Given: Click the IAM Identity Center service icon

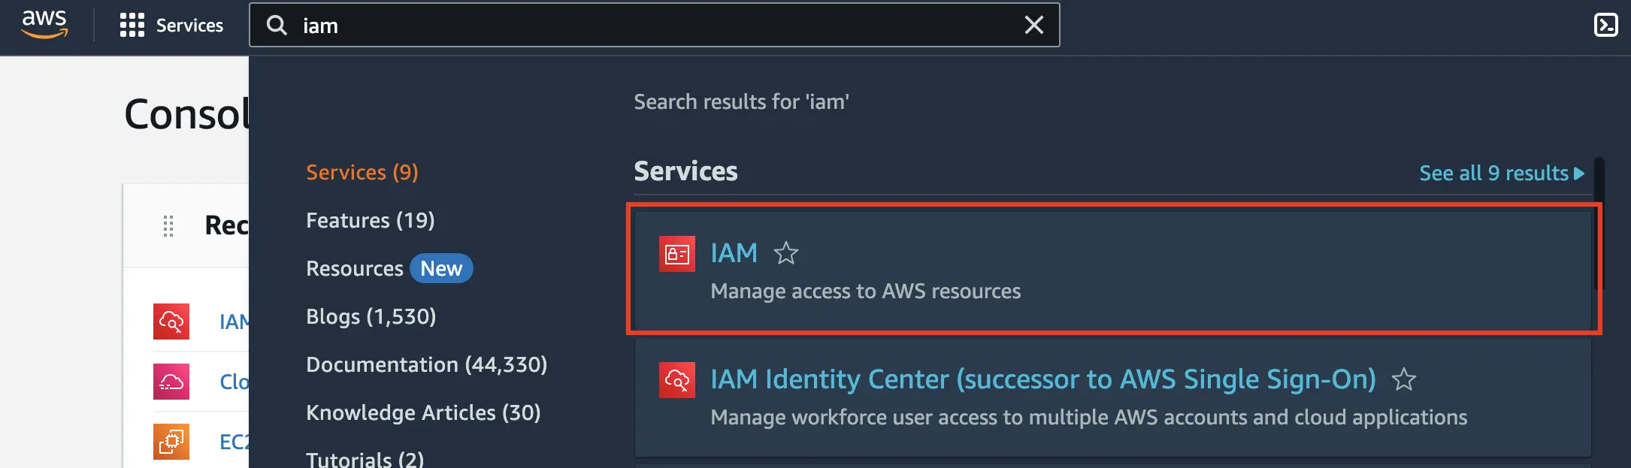Looking at the screenshot, I should tap(676, 380).
